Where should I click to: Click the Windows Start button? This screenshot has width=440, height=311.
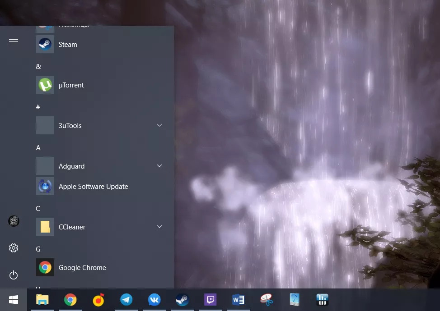(14, 300)
